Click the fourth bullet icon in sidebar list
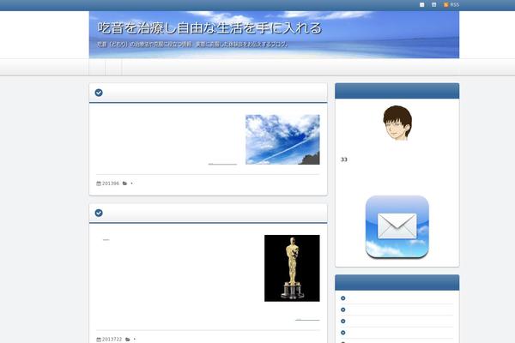This screenshot has height=343, width=515. click(342, 333)
